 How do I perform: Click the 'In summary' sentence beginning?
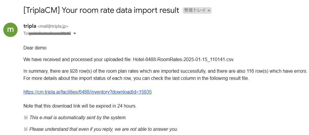coord(34,71)
